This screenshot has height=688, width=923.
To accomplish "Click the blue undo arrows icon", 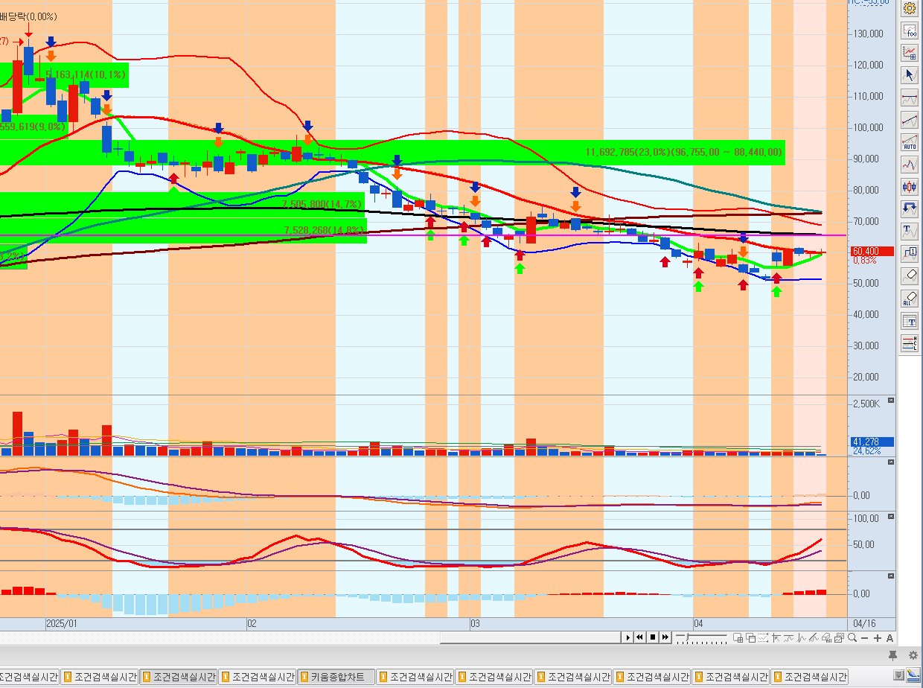I will tap(910, 209).
